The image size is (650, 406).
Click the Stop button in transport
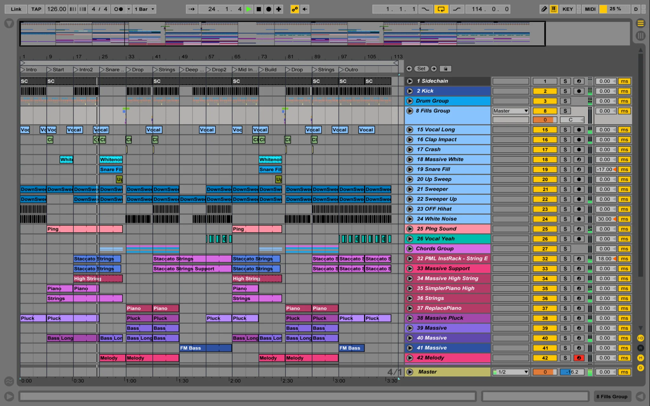(x=259, y=9)
